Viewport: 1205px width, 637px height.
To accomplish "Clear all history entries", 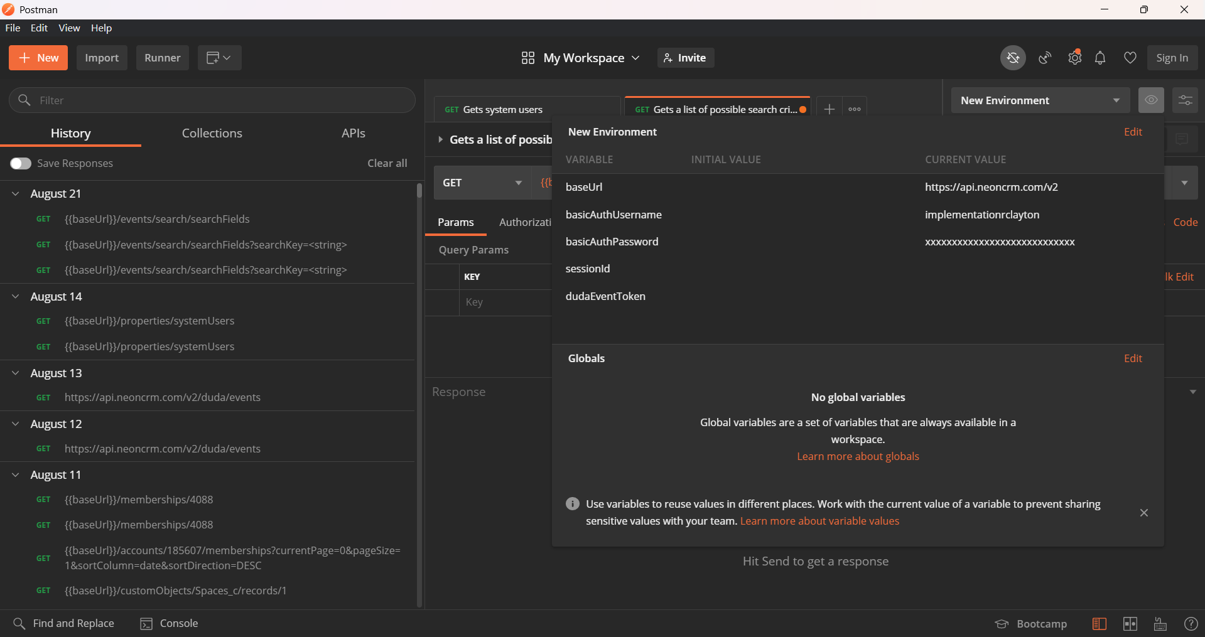I will pos(387,163).
